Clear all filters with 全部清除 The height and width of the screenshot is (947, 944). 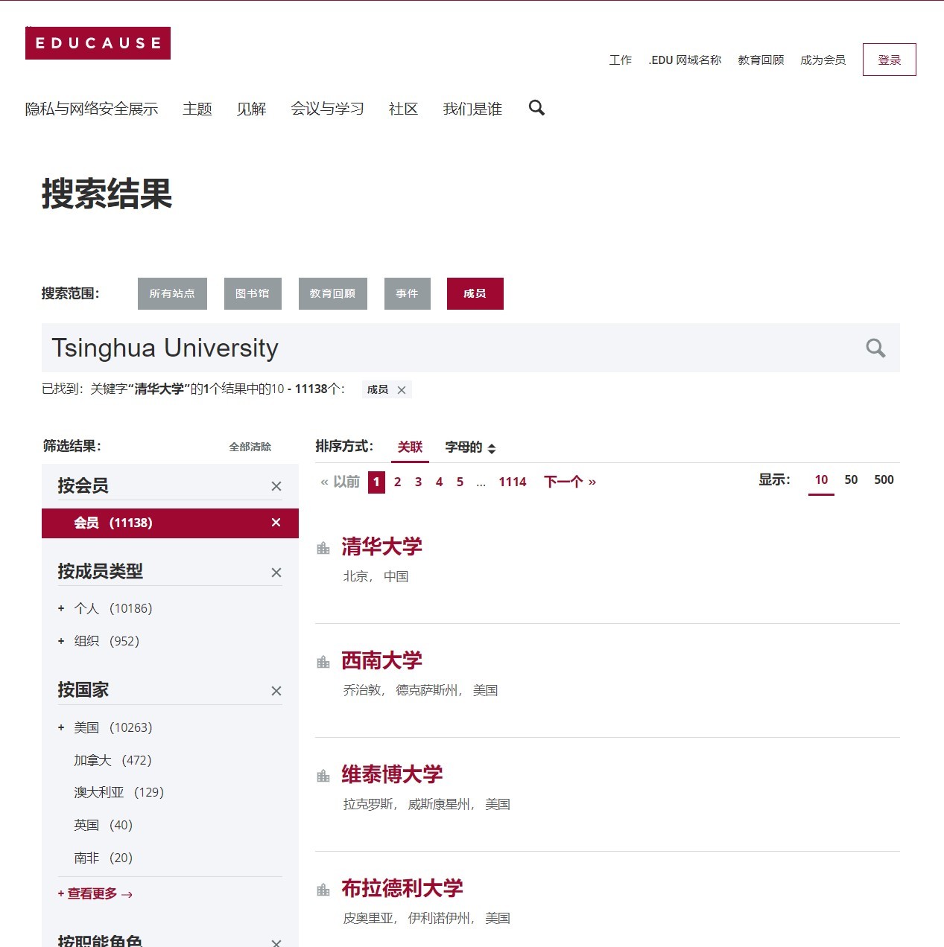tap(250, 447)
